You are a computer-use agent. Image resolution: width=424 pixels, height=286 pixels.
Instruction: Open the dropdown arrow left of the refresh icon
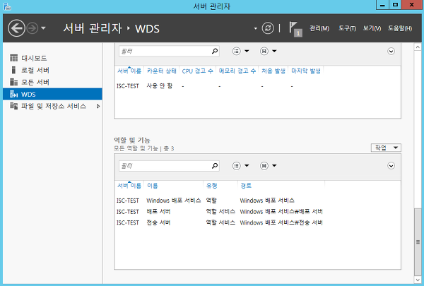pyautogui.click(x=256, y=28)
